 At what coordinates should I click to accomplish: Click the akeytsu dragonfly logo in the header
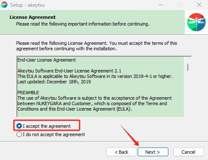196,22
